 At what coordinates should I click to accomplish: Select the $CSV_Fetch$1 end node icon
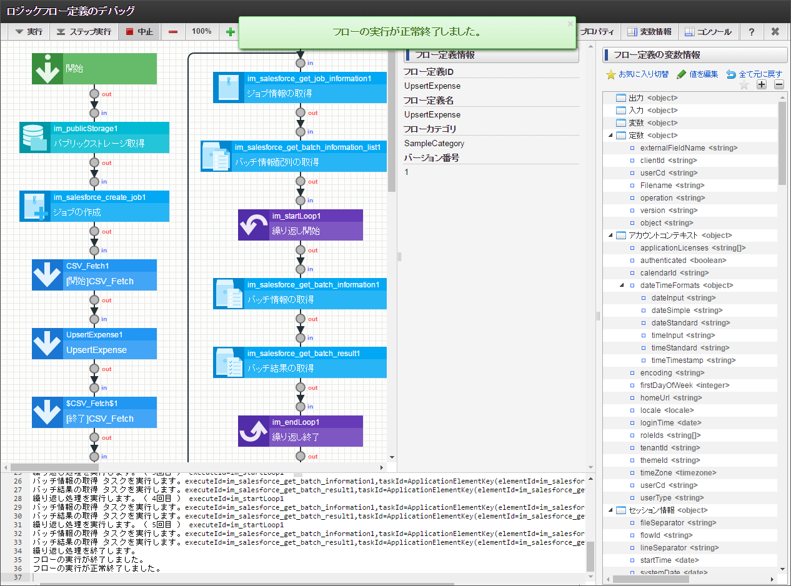[47, 412]
